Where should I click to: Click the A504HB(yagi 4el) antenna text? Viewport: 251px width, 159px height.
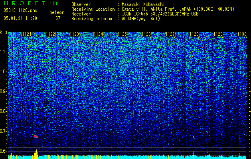(x=141, y=19)
